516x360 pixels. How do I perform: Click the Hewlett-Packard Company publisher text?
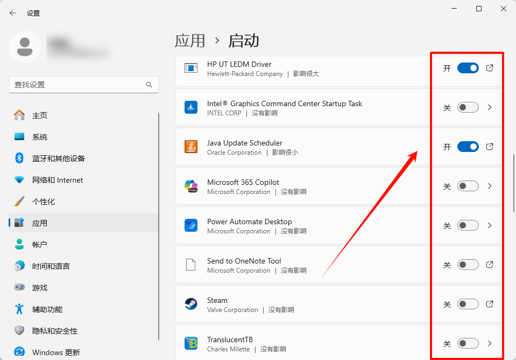pos(245,74)
